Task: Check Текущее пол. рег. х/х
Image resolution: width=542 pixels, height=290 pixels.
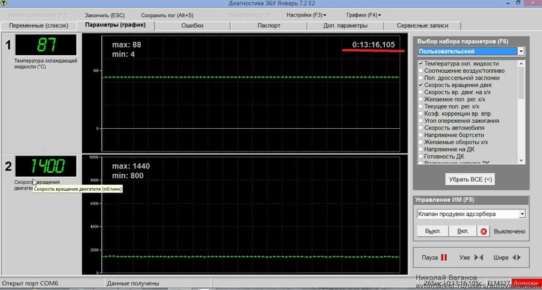Action: [421, 106]
